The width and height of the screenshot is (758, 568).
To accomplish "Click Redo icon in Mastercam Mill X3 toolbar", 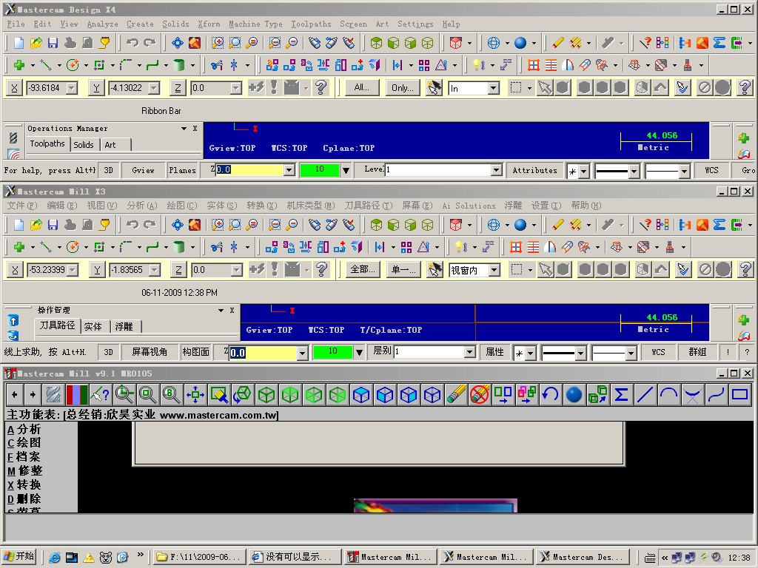I will 150,225.
